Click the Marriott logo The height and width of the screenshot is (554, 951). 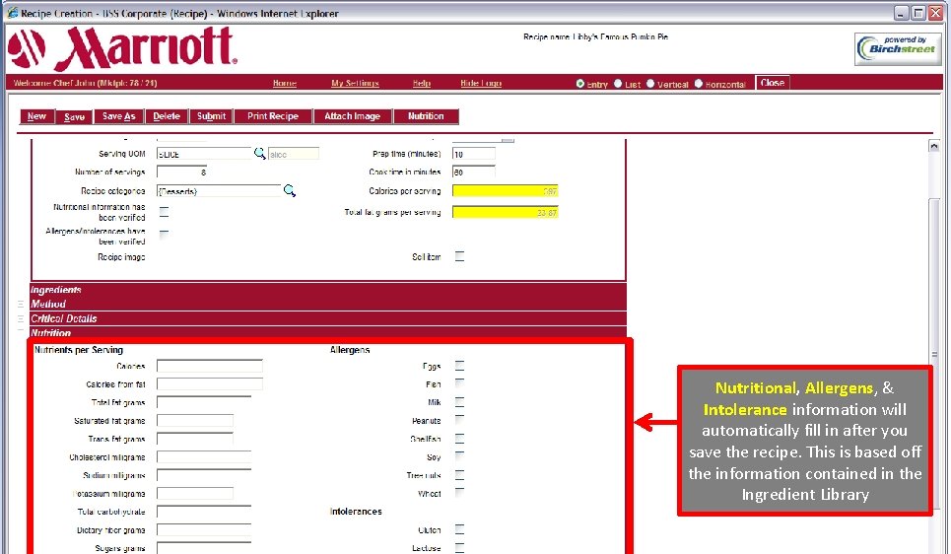click(122, 48)
